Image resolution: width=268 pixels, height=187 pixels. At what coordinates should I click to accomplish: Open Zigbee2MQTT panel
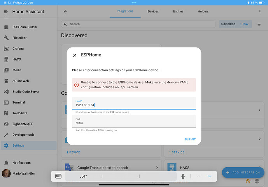pyautogui.click(x=23, y=124)
